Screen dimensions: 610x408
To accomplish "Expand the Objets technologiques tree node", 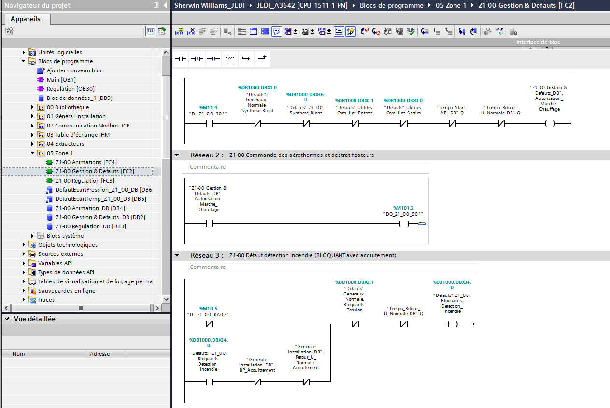I will [24, 245].
